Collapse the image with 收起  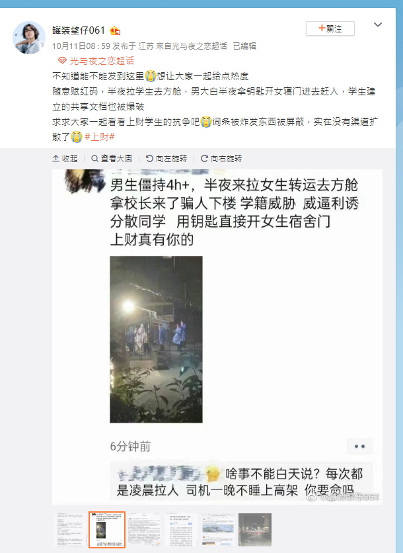(x=65, y=159)
